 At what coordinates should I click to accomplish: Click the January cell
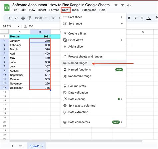coord(20,41)
